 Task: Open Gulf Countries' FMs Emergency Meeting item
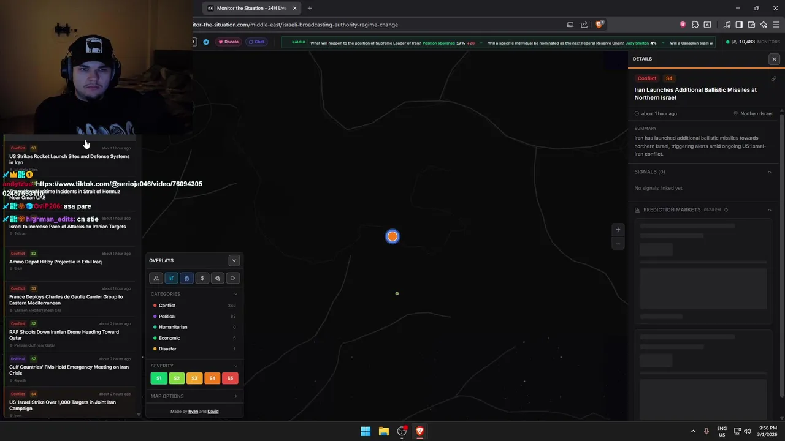click(70, 369)
